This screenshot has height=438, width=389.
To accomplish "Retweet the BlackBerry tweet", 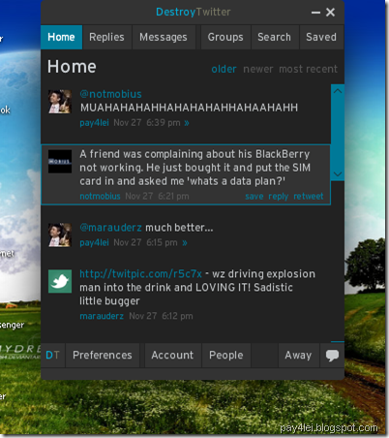I will (309, 196).
